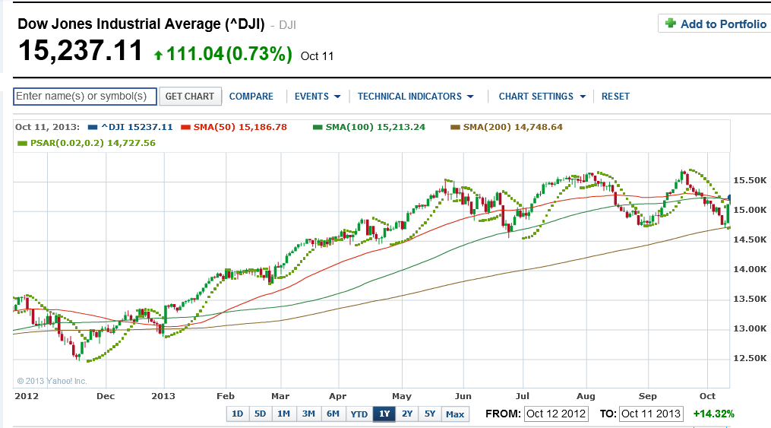Select the 2Y range tab
Viewport: 771px width, 428px height.
point(407,414)
